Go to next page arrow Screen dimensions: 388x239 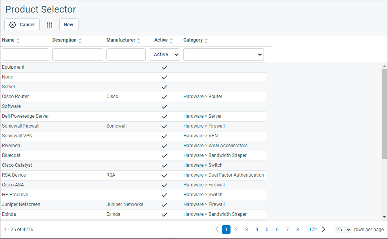pos(324,229)
